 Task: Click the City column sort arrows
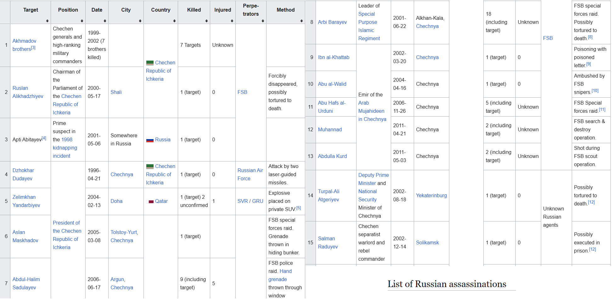pyautogui.click(x=140, y=21)
